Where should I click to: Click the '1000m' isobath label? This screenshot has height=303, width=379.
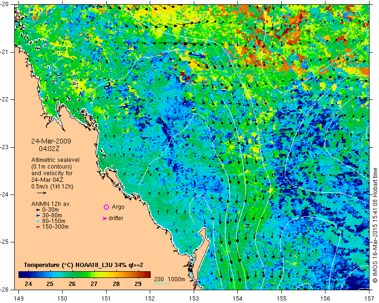tap(176, 279)
